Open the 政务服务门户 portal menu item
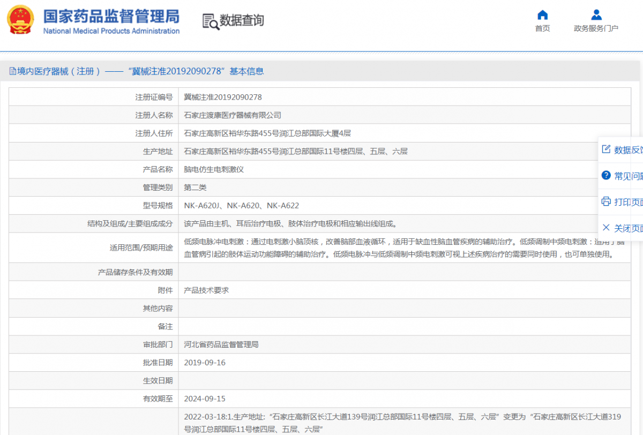Image resolution: width=643 pixels, height=435 pixels. click(596, 28)
